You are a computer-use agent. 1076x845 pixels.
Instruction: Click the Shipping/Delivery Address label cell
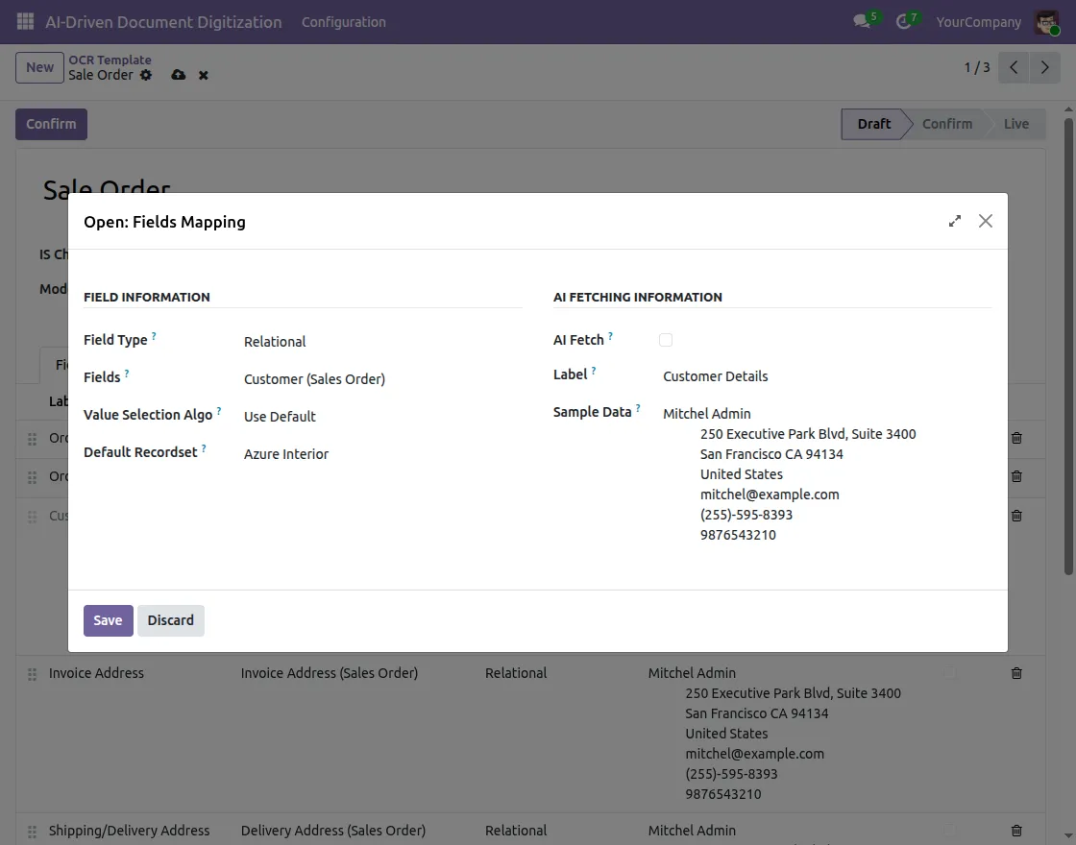pyautogui.click(x=129, y=831)
